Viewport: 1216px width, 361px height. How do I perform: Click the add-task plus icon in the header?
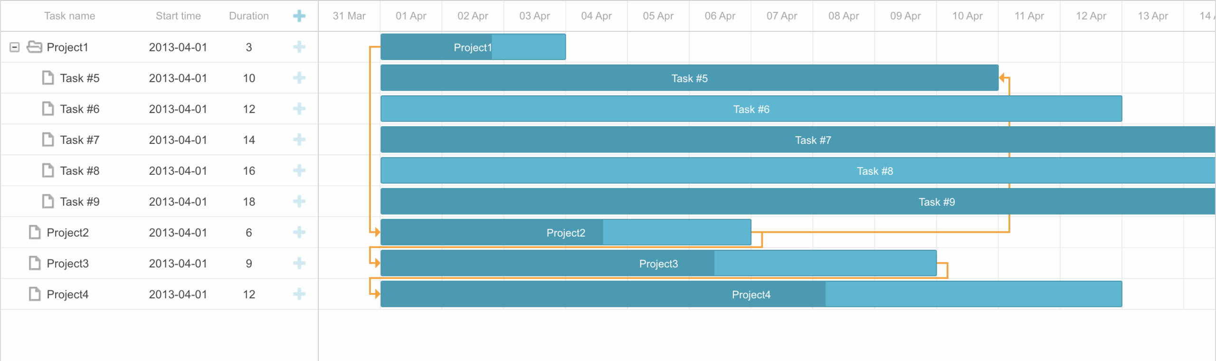299,16
